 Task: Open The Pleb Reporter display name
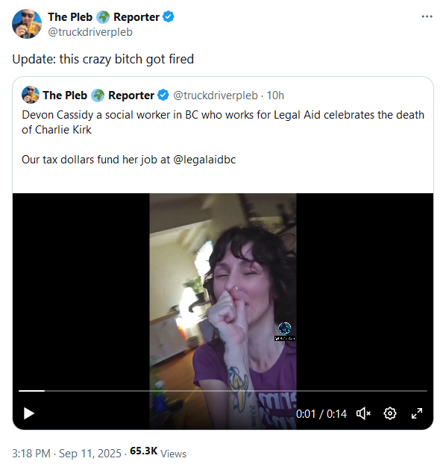point(104,17)
